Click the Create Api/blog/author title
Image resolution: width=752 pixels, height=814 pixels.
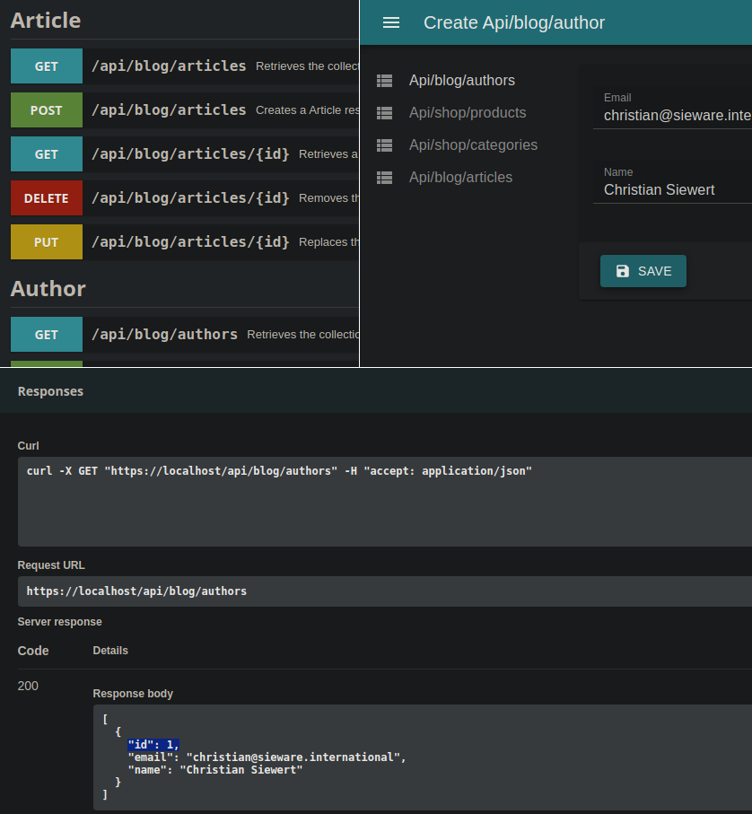click(x=514, y=22)
